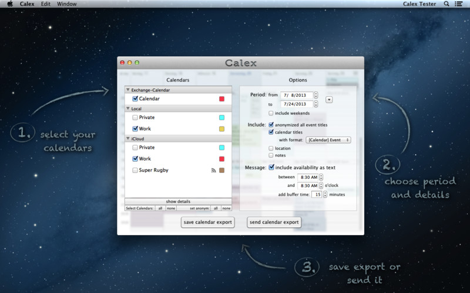Screen dimensions: 470x293
Task: Check the Local Private calendar checkbox
Action: tap(135, 118)
